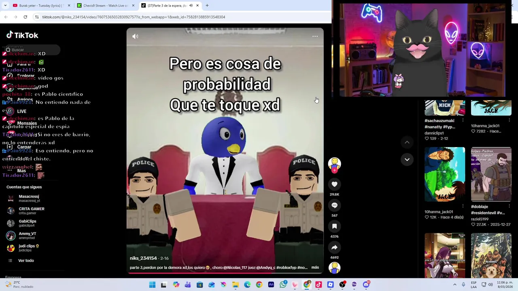Open options for the #sachauzumaki video card
This screenshot has width=518, height=291.
pyautogui.click(x=463, y=120)
